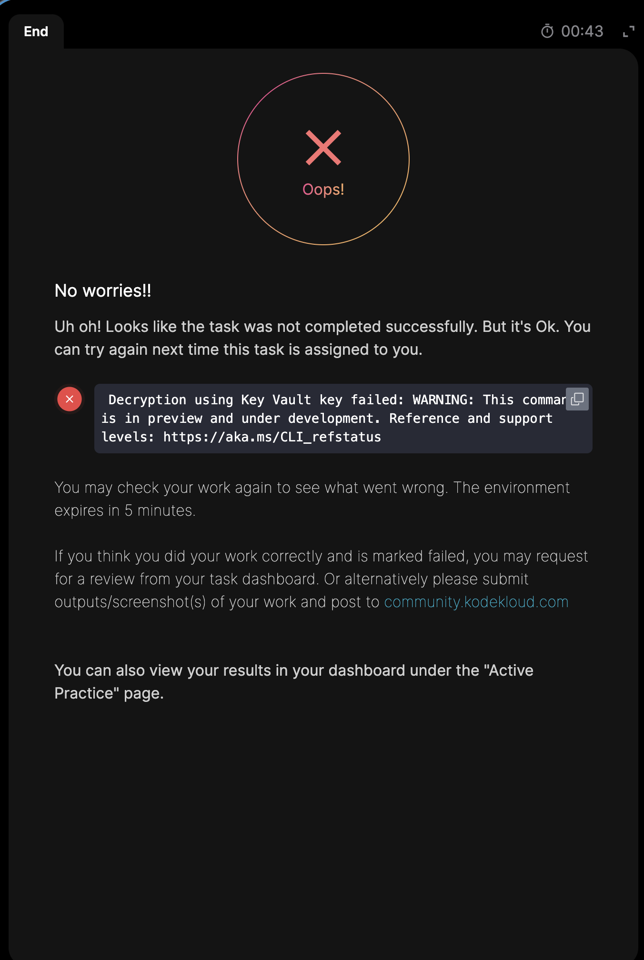This screenshot has height=960, width=644.
Task: Click the "No worries!!" heading
Action: 103,290
